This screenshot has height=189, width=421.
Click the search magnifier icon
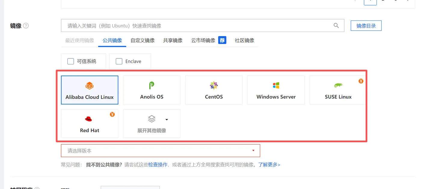tap(336, 26)
